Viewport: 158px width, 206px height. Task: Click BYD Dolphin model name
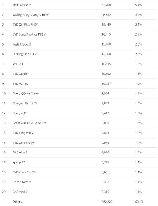pyautogui.click(x=21, y=74)
